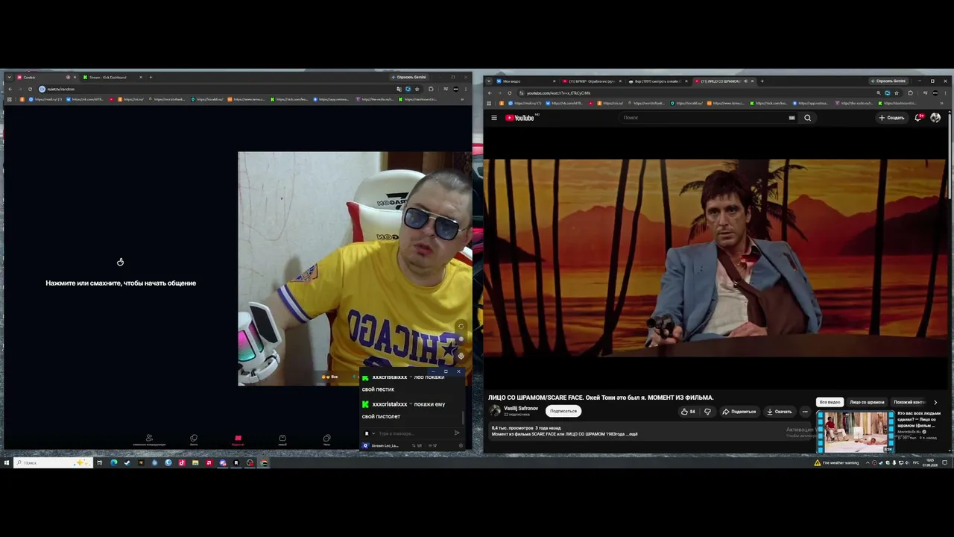Close the Kick Dashboard tab

[140, 78]
